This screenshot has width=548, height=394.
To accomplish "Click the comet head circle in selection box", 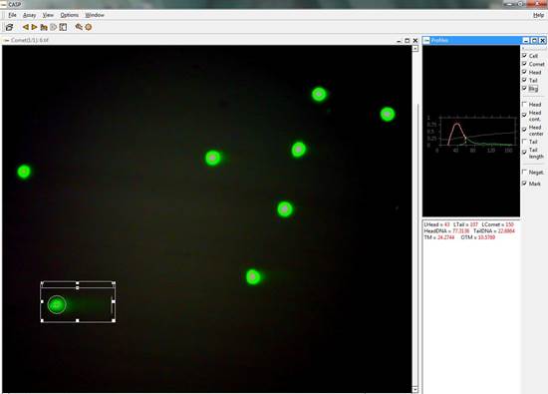I will pyautogui.click(x=57, y=304).
